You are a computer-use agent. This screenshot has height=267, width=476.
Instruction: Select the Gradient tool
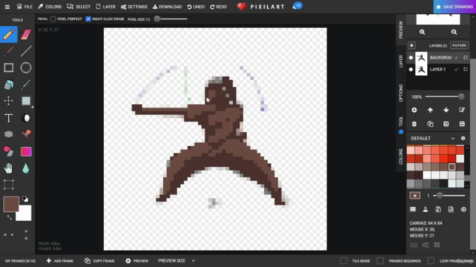tap(26, 151)
